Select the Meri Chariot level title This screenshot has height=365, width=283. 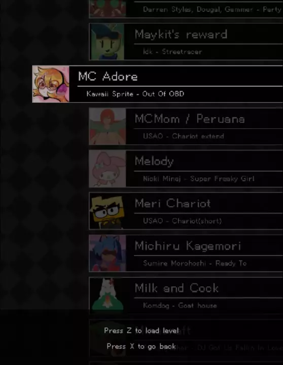click(x=172, y=203)
